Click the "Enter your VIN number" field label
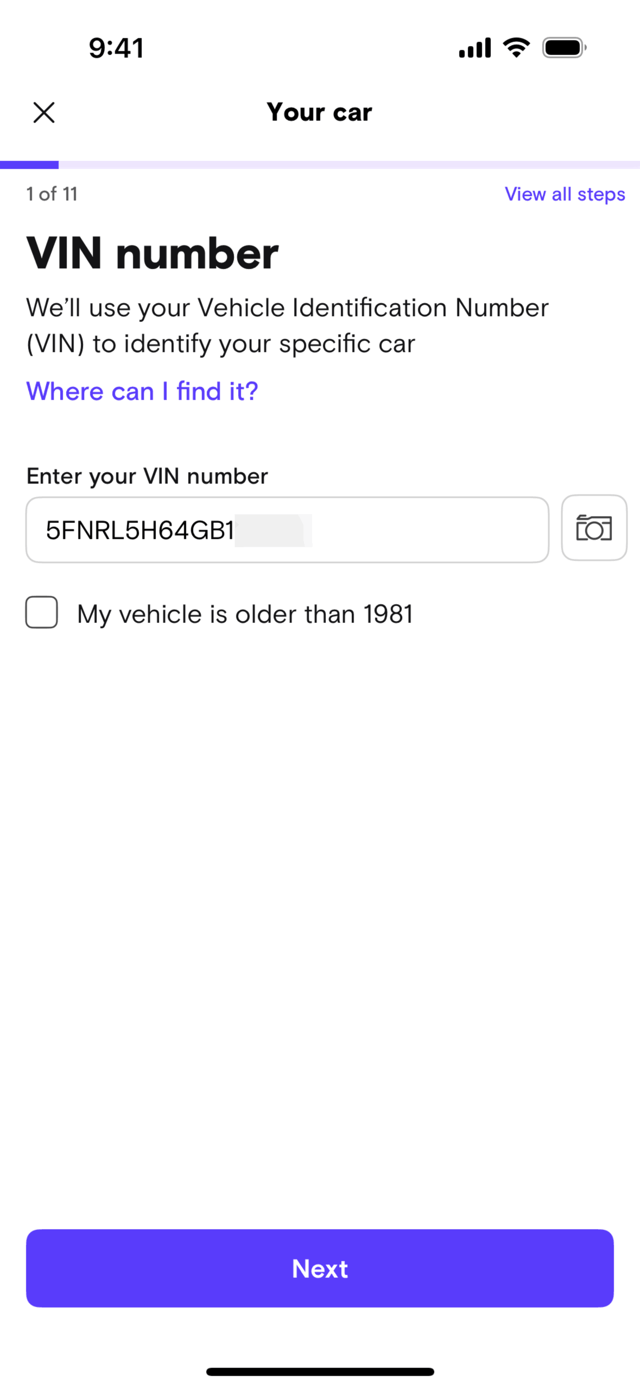 click(x=147, y=476)
